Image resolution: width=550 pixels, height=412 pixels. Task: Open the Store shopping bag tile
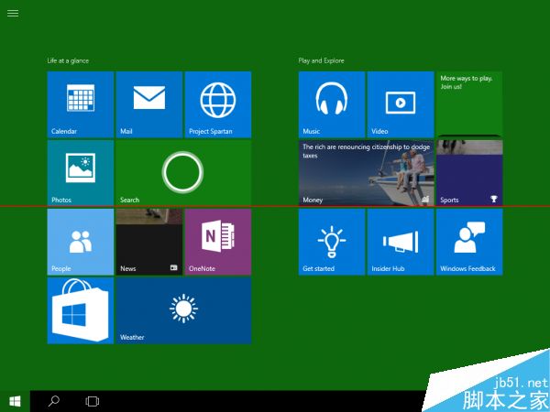pos(81,310)
